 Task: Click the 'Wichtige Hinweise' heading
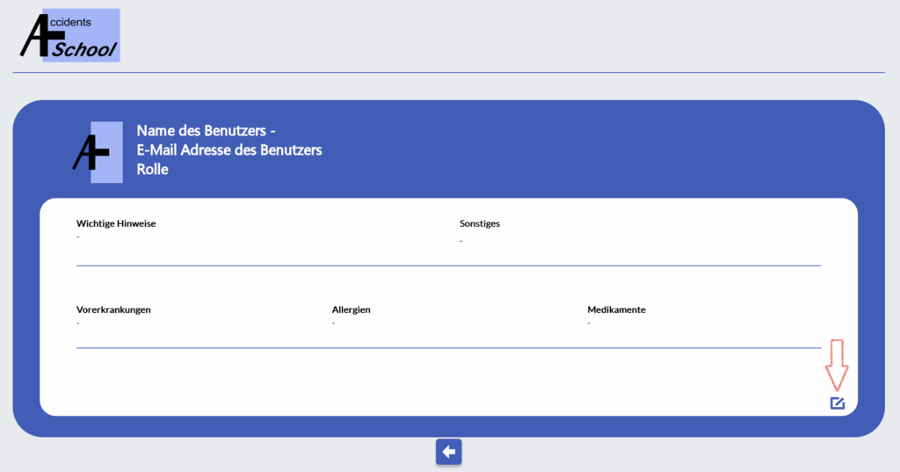point(116,224)
